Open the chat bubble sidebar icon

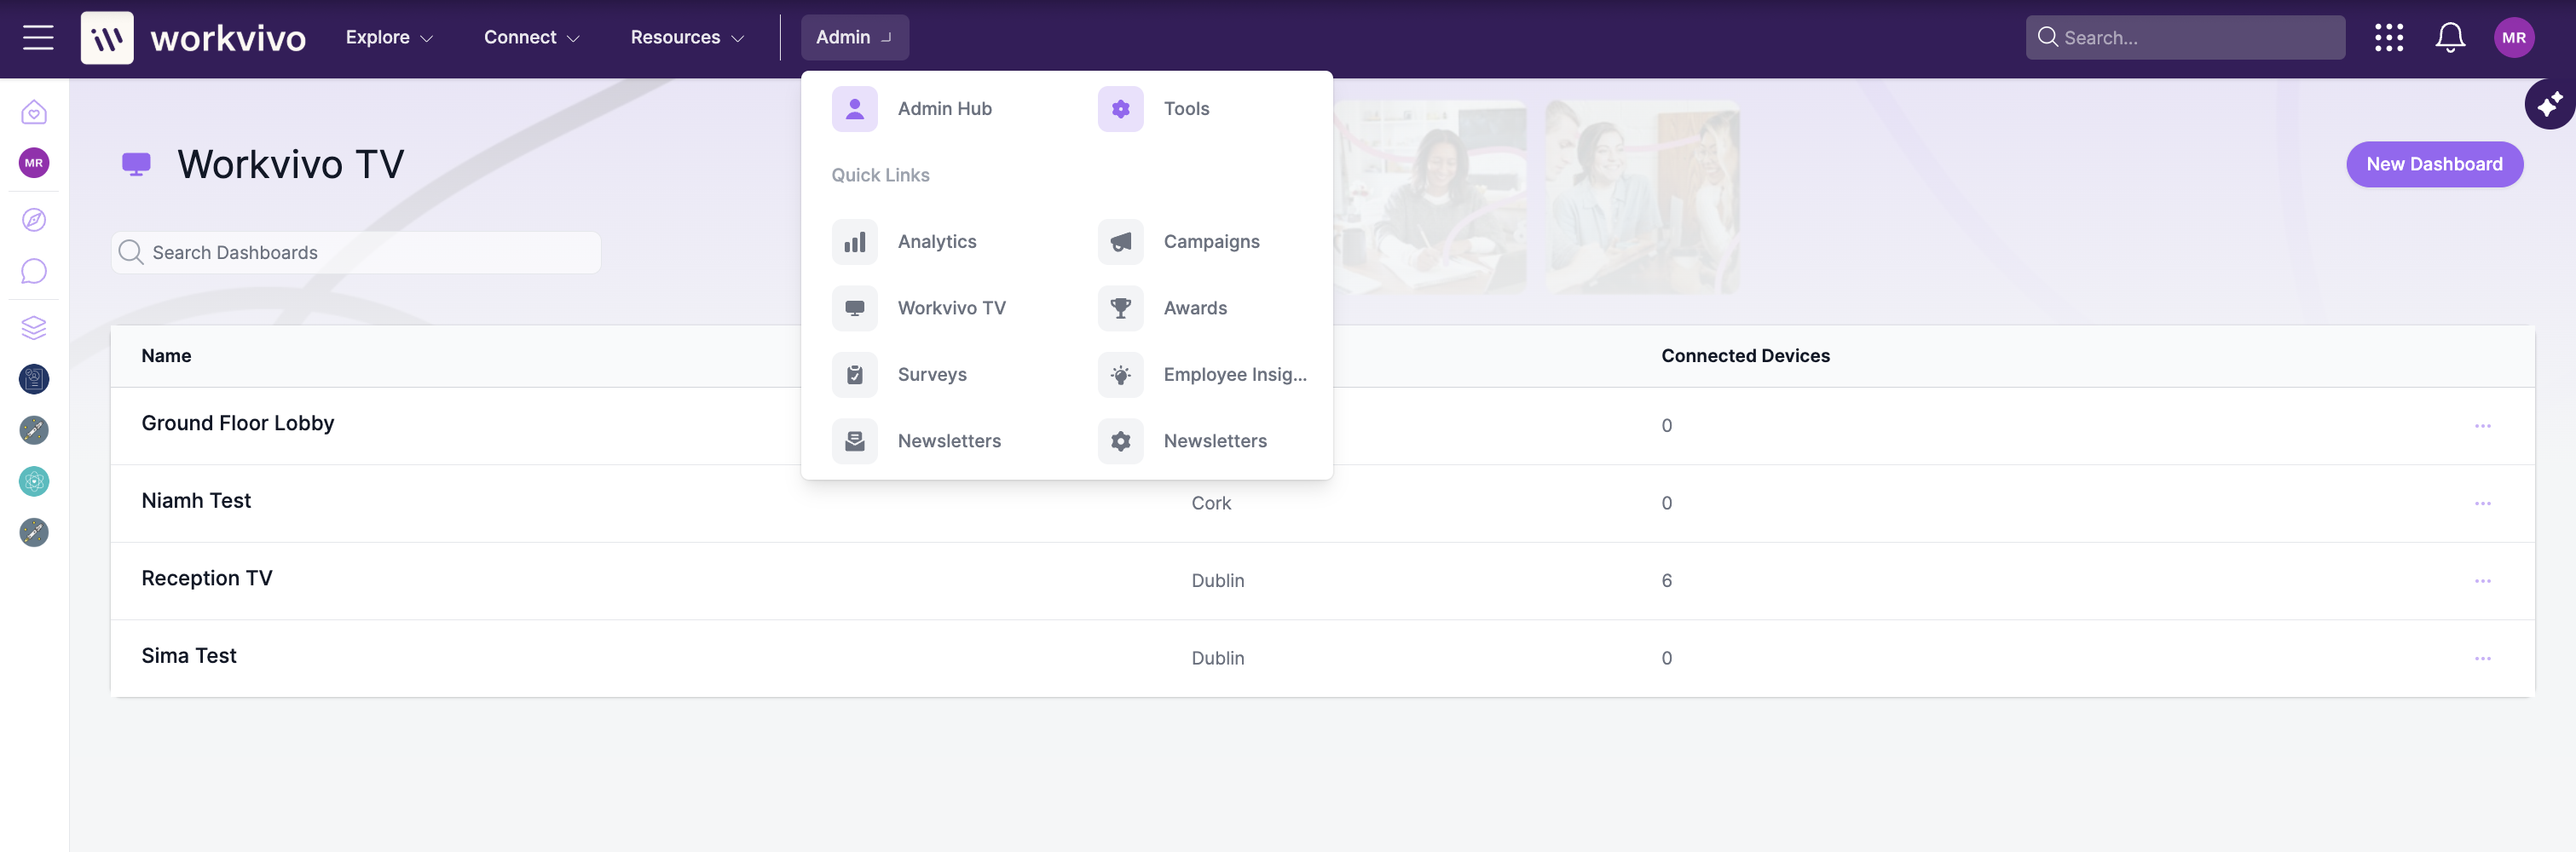34,271
